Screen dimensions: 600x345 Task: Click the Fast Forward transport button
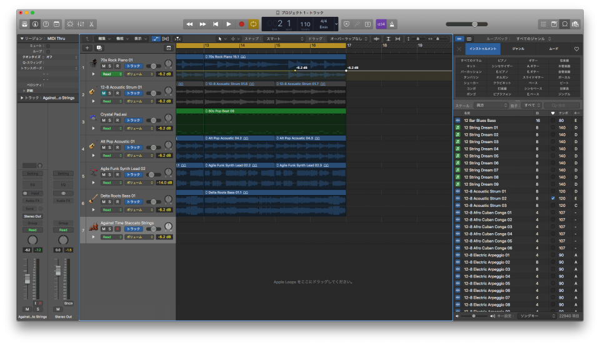[202, 24]
